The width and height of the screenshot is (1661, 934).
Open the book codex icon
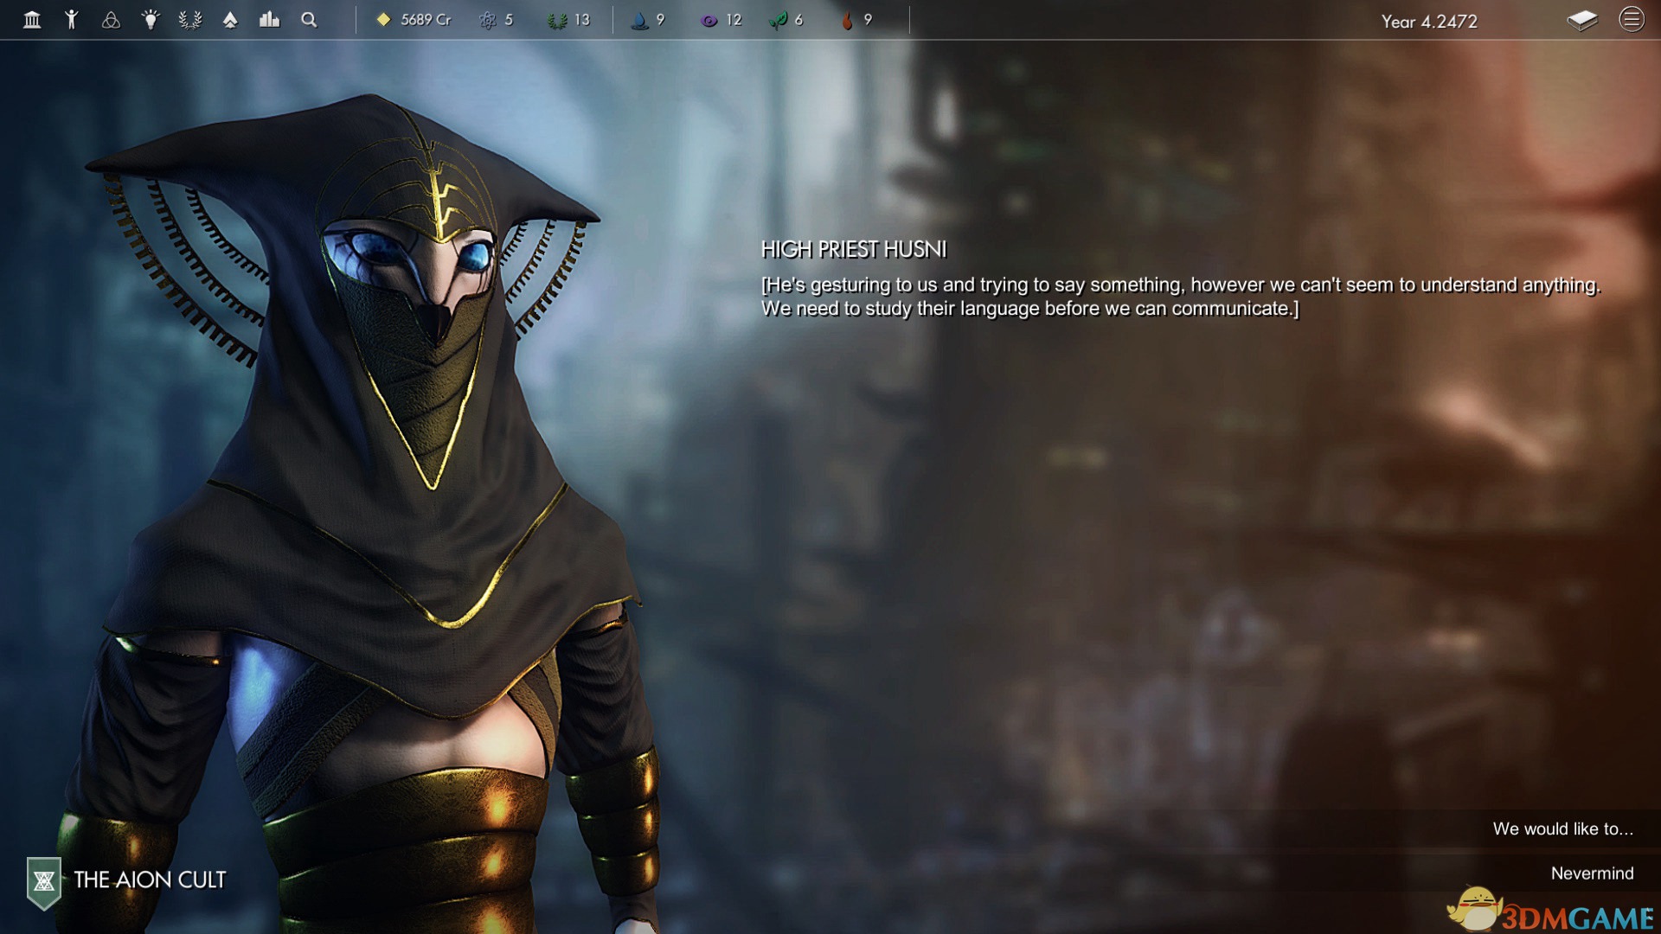click(1582, 20)
